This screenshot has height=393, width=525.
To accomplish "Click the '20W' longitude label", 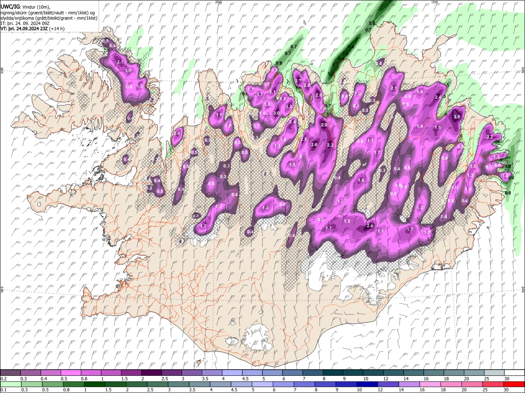I will (218, 2).
